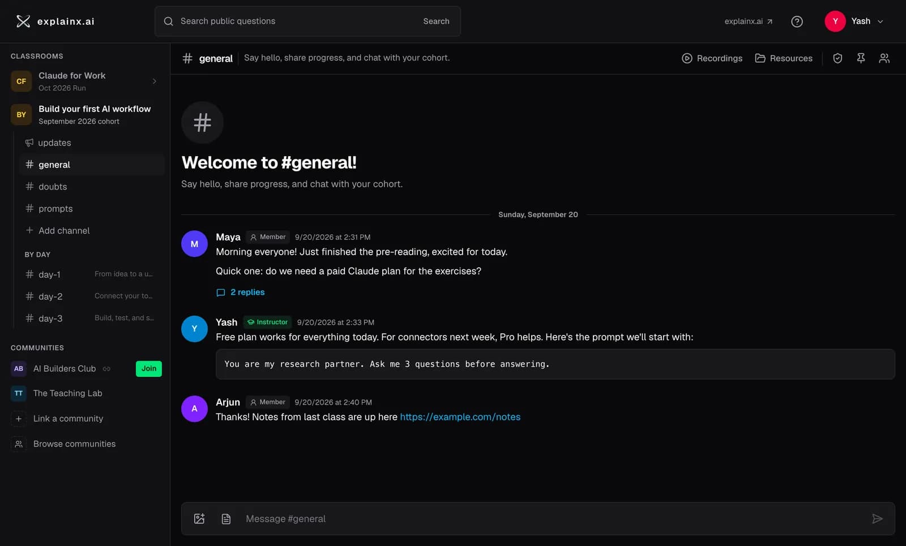Select the prompts channel

click(92, 209)
